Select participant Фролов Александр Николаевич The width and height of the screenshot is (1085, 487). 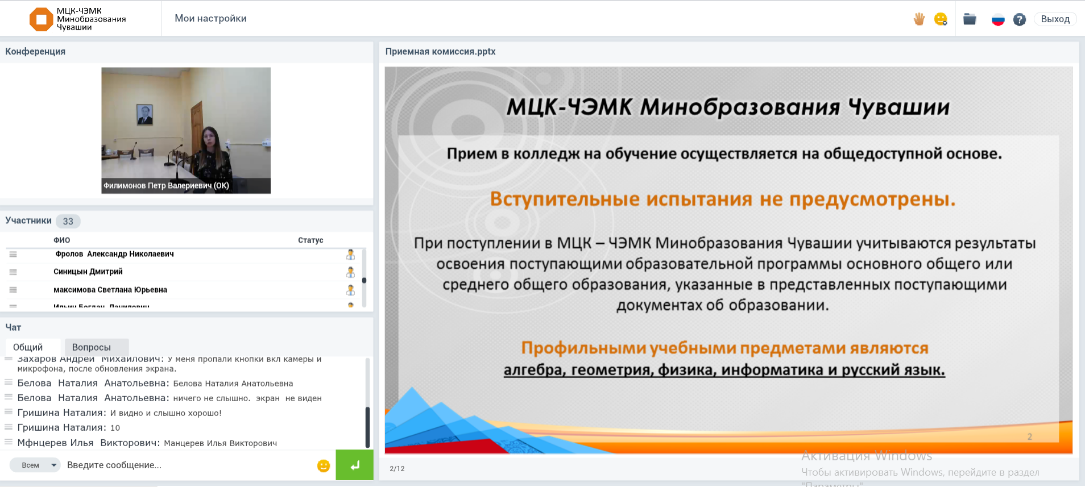114,254
